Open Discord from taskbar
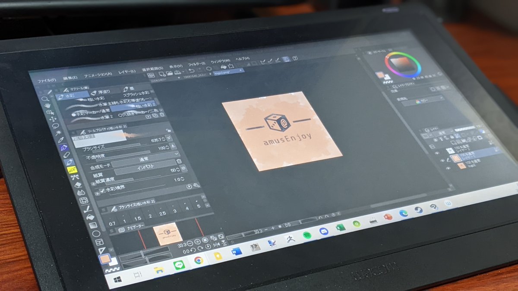 pos(323,232)
